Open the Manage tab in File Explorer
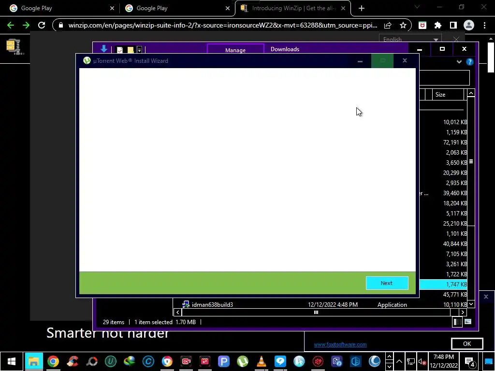 pyautogui.click(x=235, y=50)
